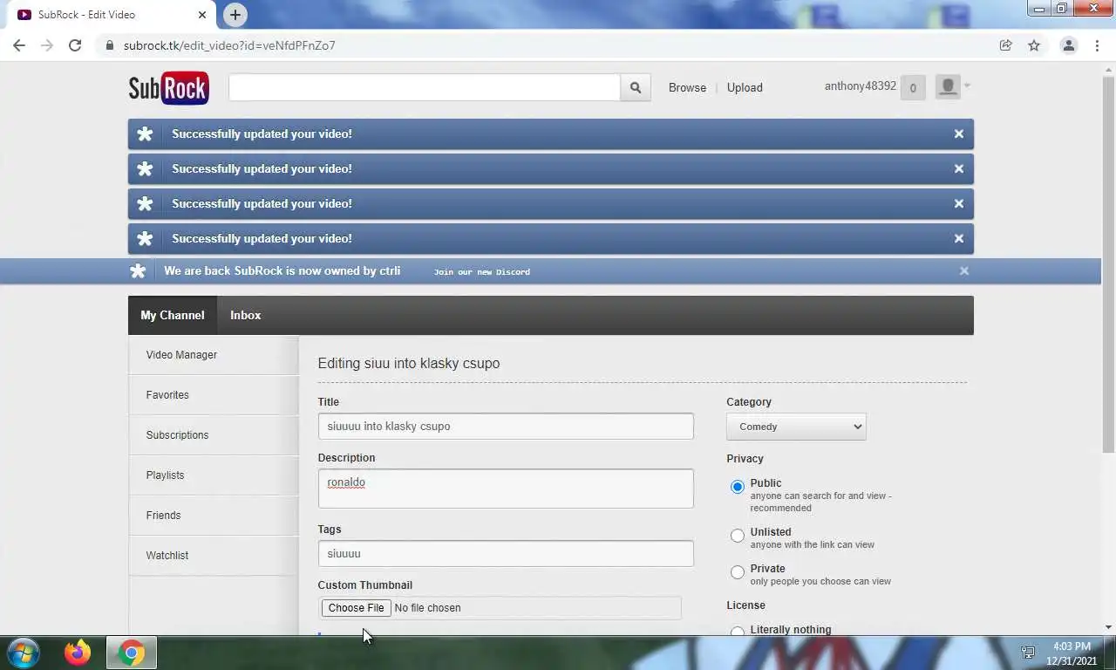Click the scrollbar up arrow
Screen dimensions: 1116x670
tap(1108, 69)
